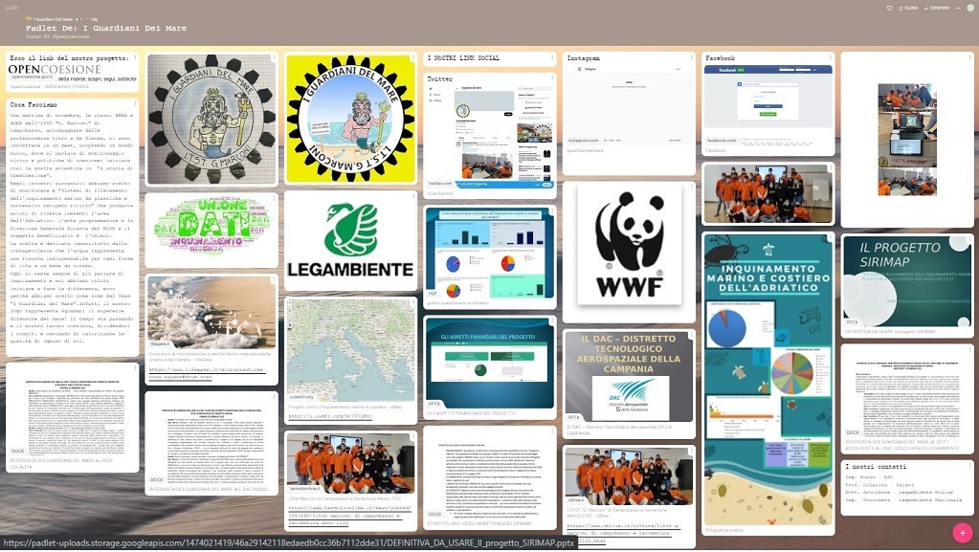Open the Facebook login link preview
This screenshot has height=552, width=979.
pos(768,104)
